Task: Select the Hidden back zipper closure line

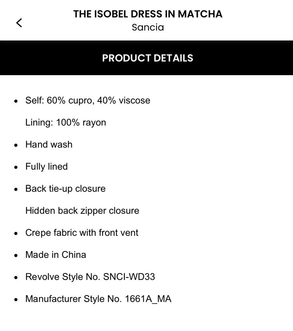Action: click(82, 211)
